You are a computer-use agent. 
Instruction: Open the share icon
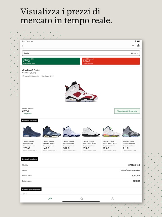[138, 46]
